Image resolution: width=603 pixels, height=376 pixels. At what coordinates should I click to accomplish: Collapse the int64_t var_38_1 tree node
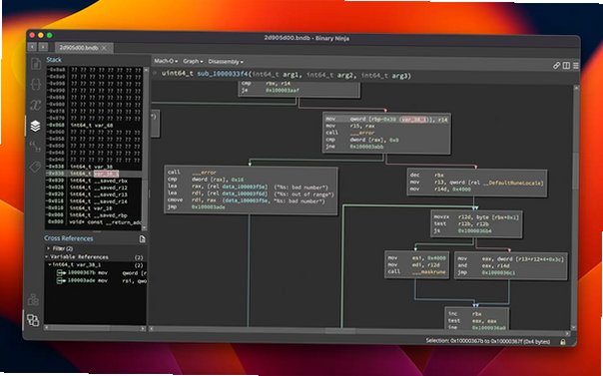pos(50,264)
